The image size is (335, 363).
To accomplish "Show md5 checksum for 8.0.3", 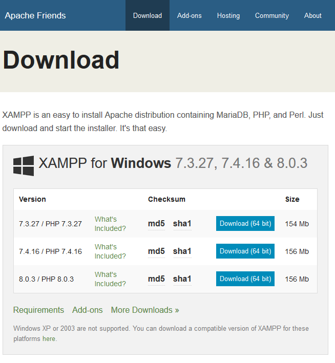I will tap(156, 279).
